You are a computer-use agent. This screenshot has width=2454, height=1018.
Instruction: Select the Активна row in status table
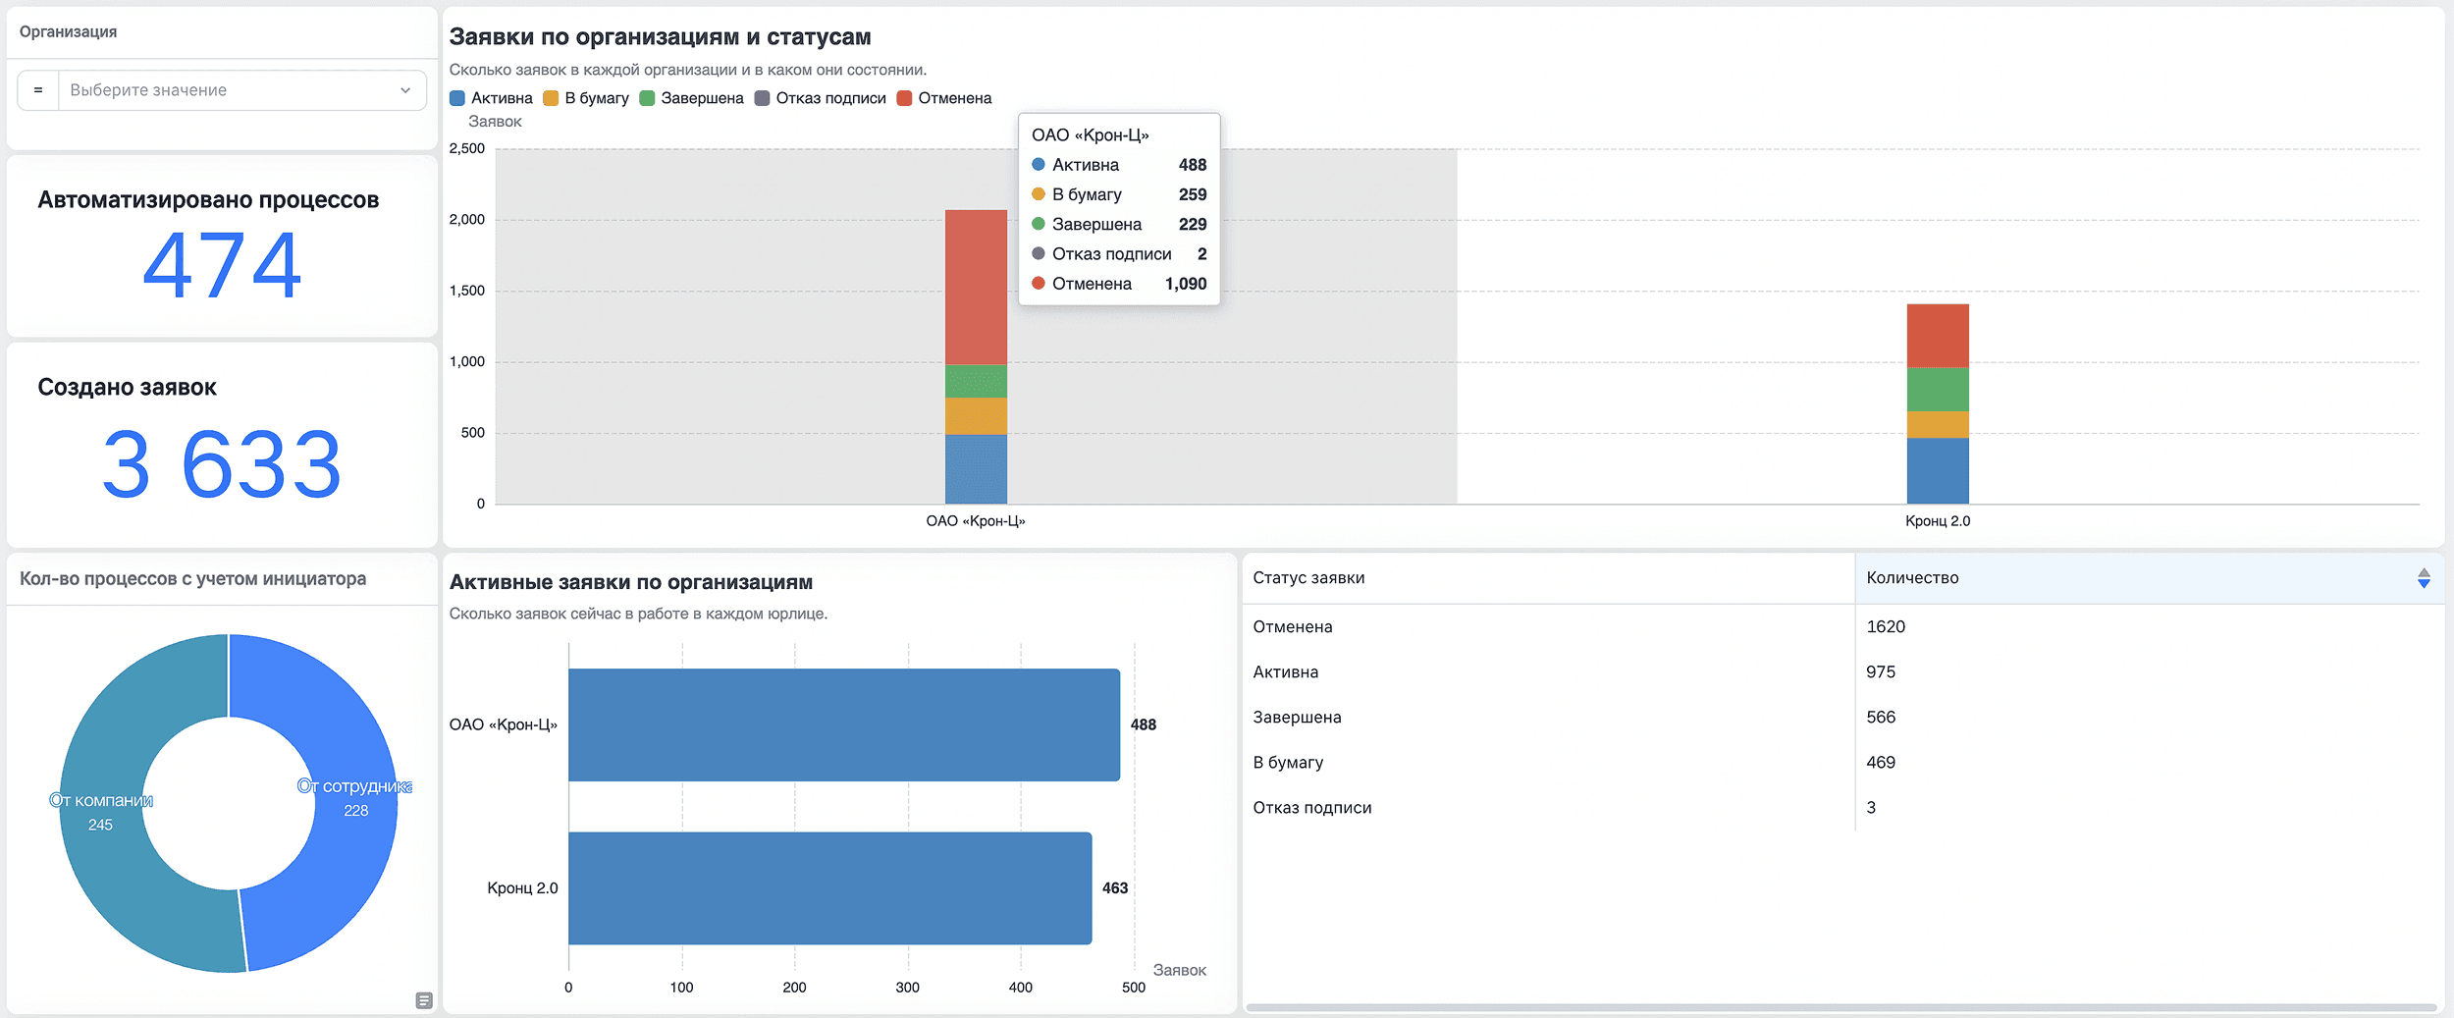1841,671
